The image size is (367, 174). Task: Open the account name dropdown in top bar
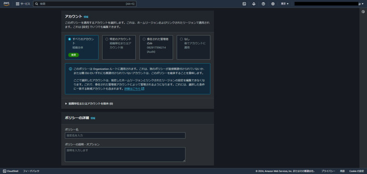coord(329,4)
